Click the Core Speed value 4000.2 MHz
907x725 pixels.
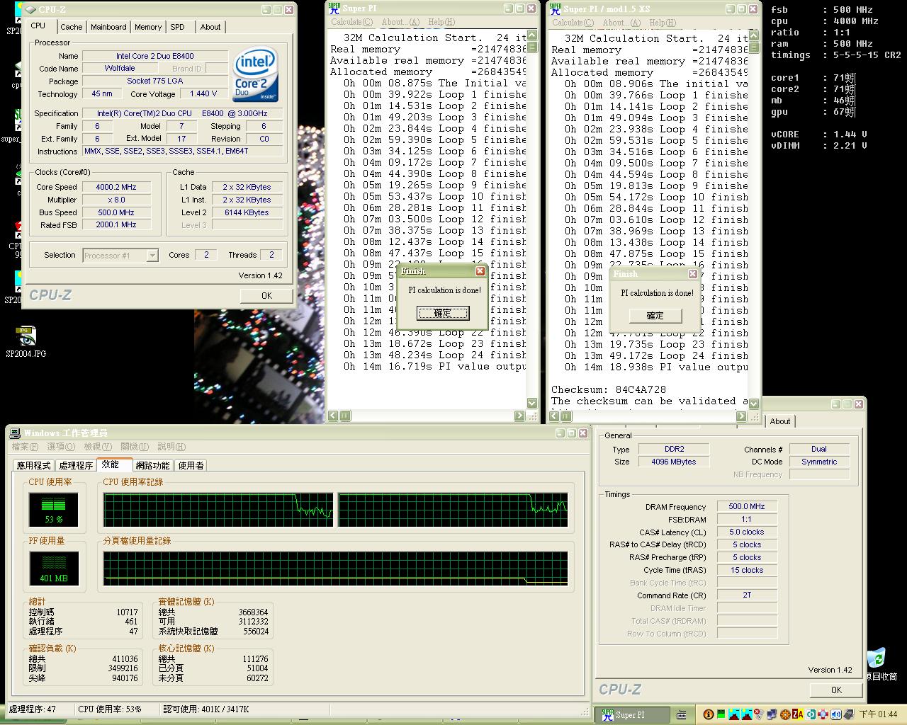[116, 187]
